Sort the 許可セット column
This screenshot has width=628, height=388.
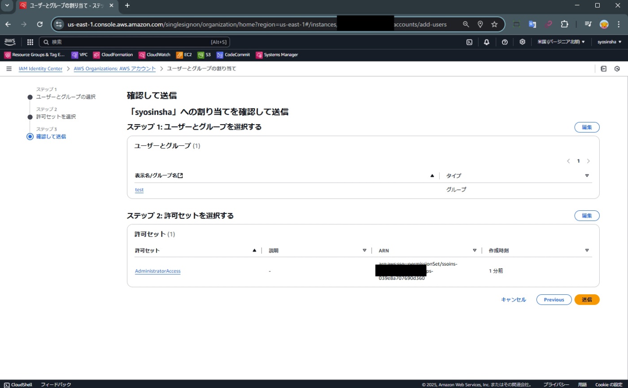(254, 250)
